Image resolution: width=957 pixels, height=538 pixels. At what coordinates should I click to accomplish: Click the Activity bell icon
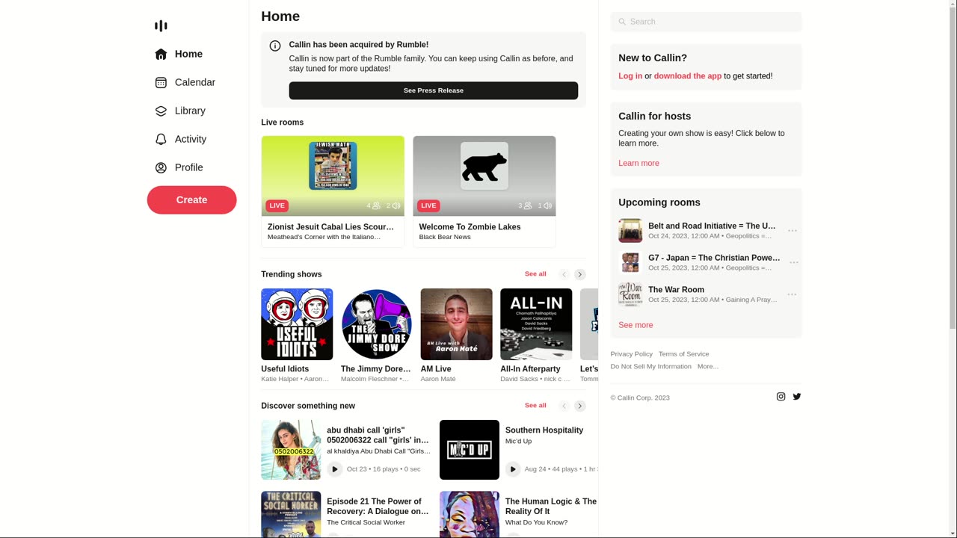click(x=161, y=139)
